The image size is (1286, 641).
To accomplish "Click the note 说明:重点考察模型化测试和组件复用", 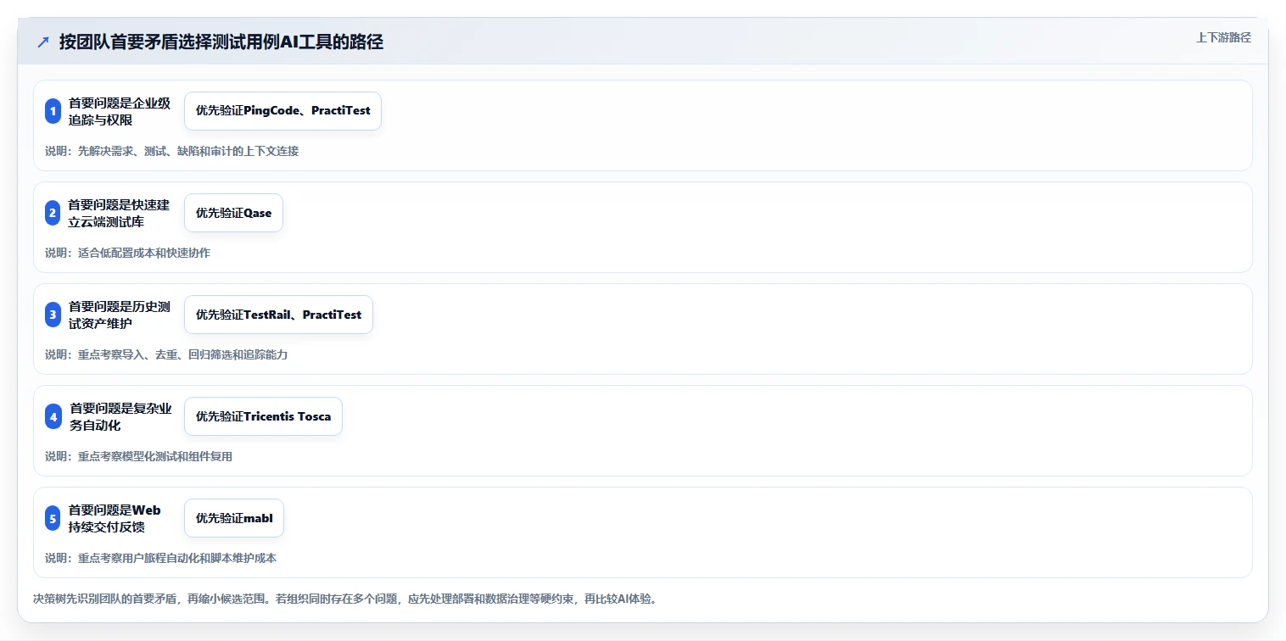I will tap(138, 456).
